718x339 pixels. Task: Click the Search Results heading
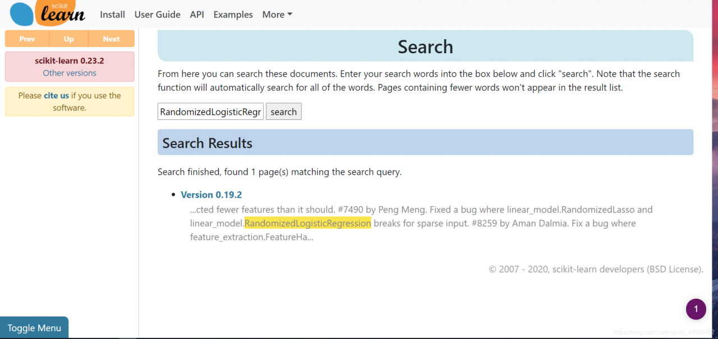click(x=208, y=143)
